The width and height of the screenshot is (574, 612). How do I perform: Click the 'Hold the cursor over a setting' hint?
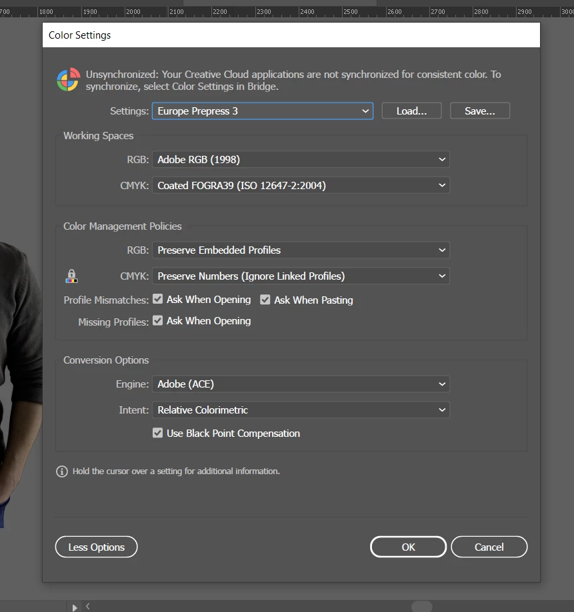pos(176,471)
